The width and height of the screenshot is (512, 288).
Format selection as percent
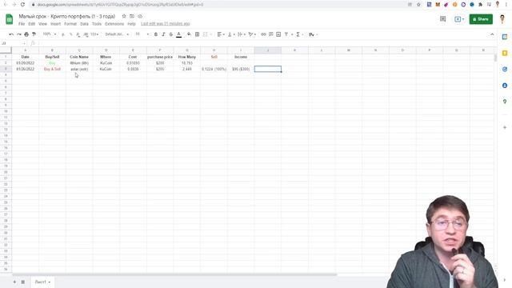(71, 34)
